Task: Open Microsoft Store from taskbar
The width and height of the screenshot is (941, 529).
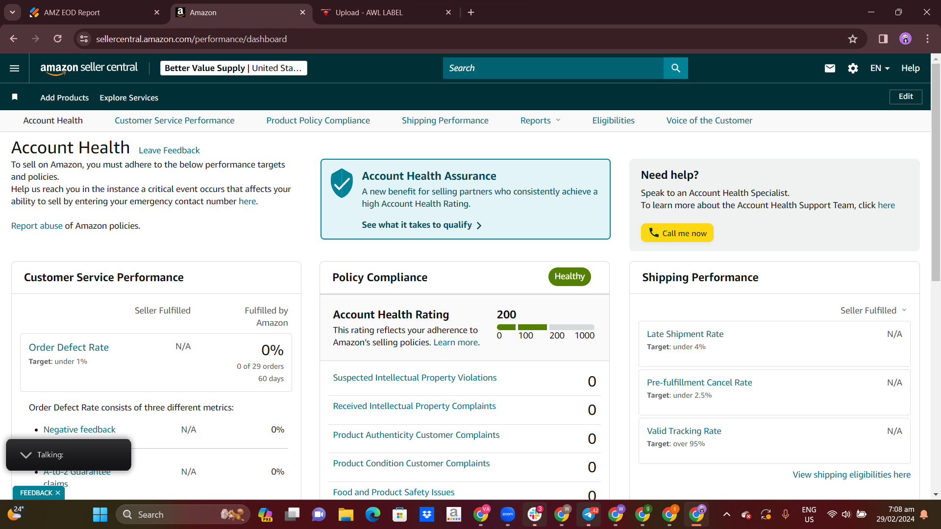Action: (x=399, y=514)
